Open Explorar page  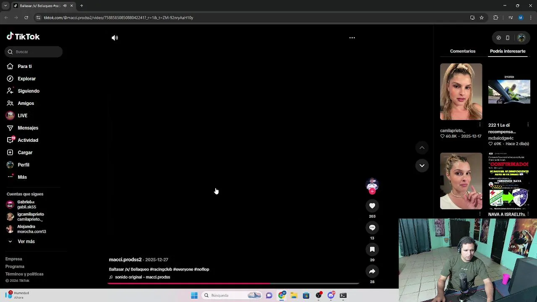point(26,78)
